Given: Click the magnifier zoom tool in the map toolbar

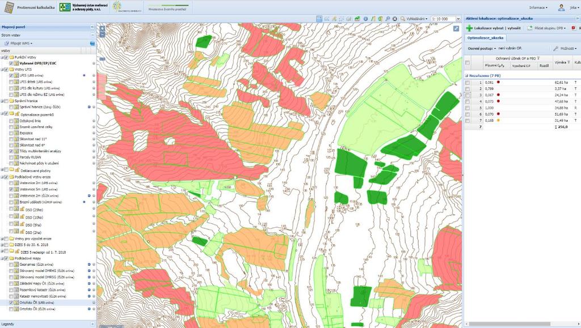Looking at the screenshot, I should (x=388, y=19).
